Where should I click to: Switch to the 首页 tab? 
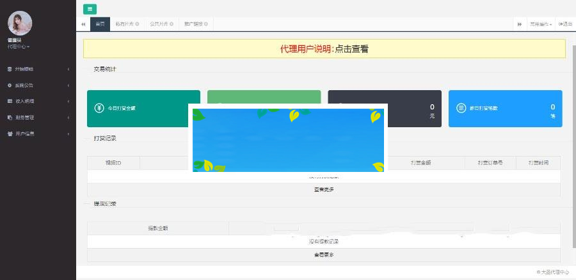pos(100,24)
